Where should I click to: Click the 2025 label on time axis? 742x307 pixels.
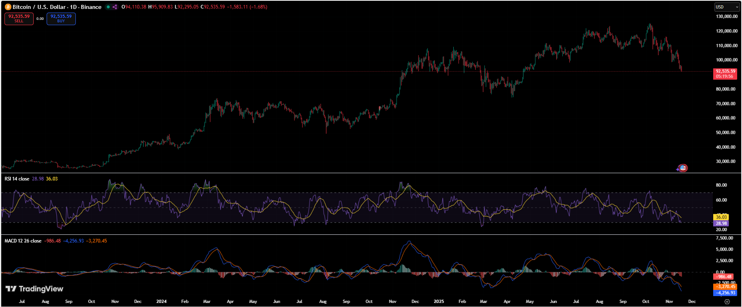(439, 302)
